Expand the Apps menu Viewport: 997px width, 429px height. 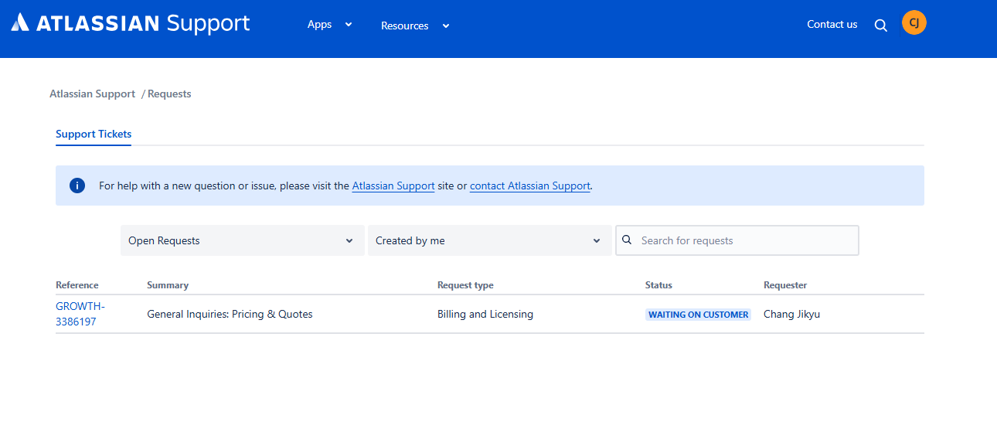330,25
